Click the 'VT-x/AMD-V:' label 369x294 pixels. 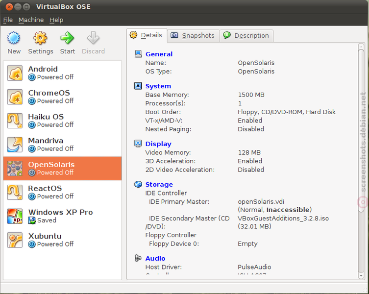click(164, 121)
